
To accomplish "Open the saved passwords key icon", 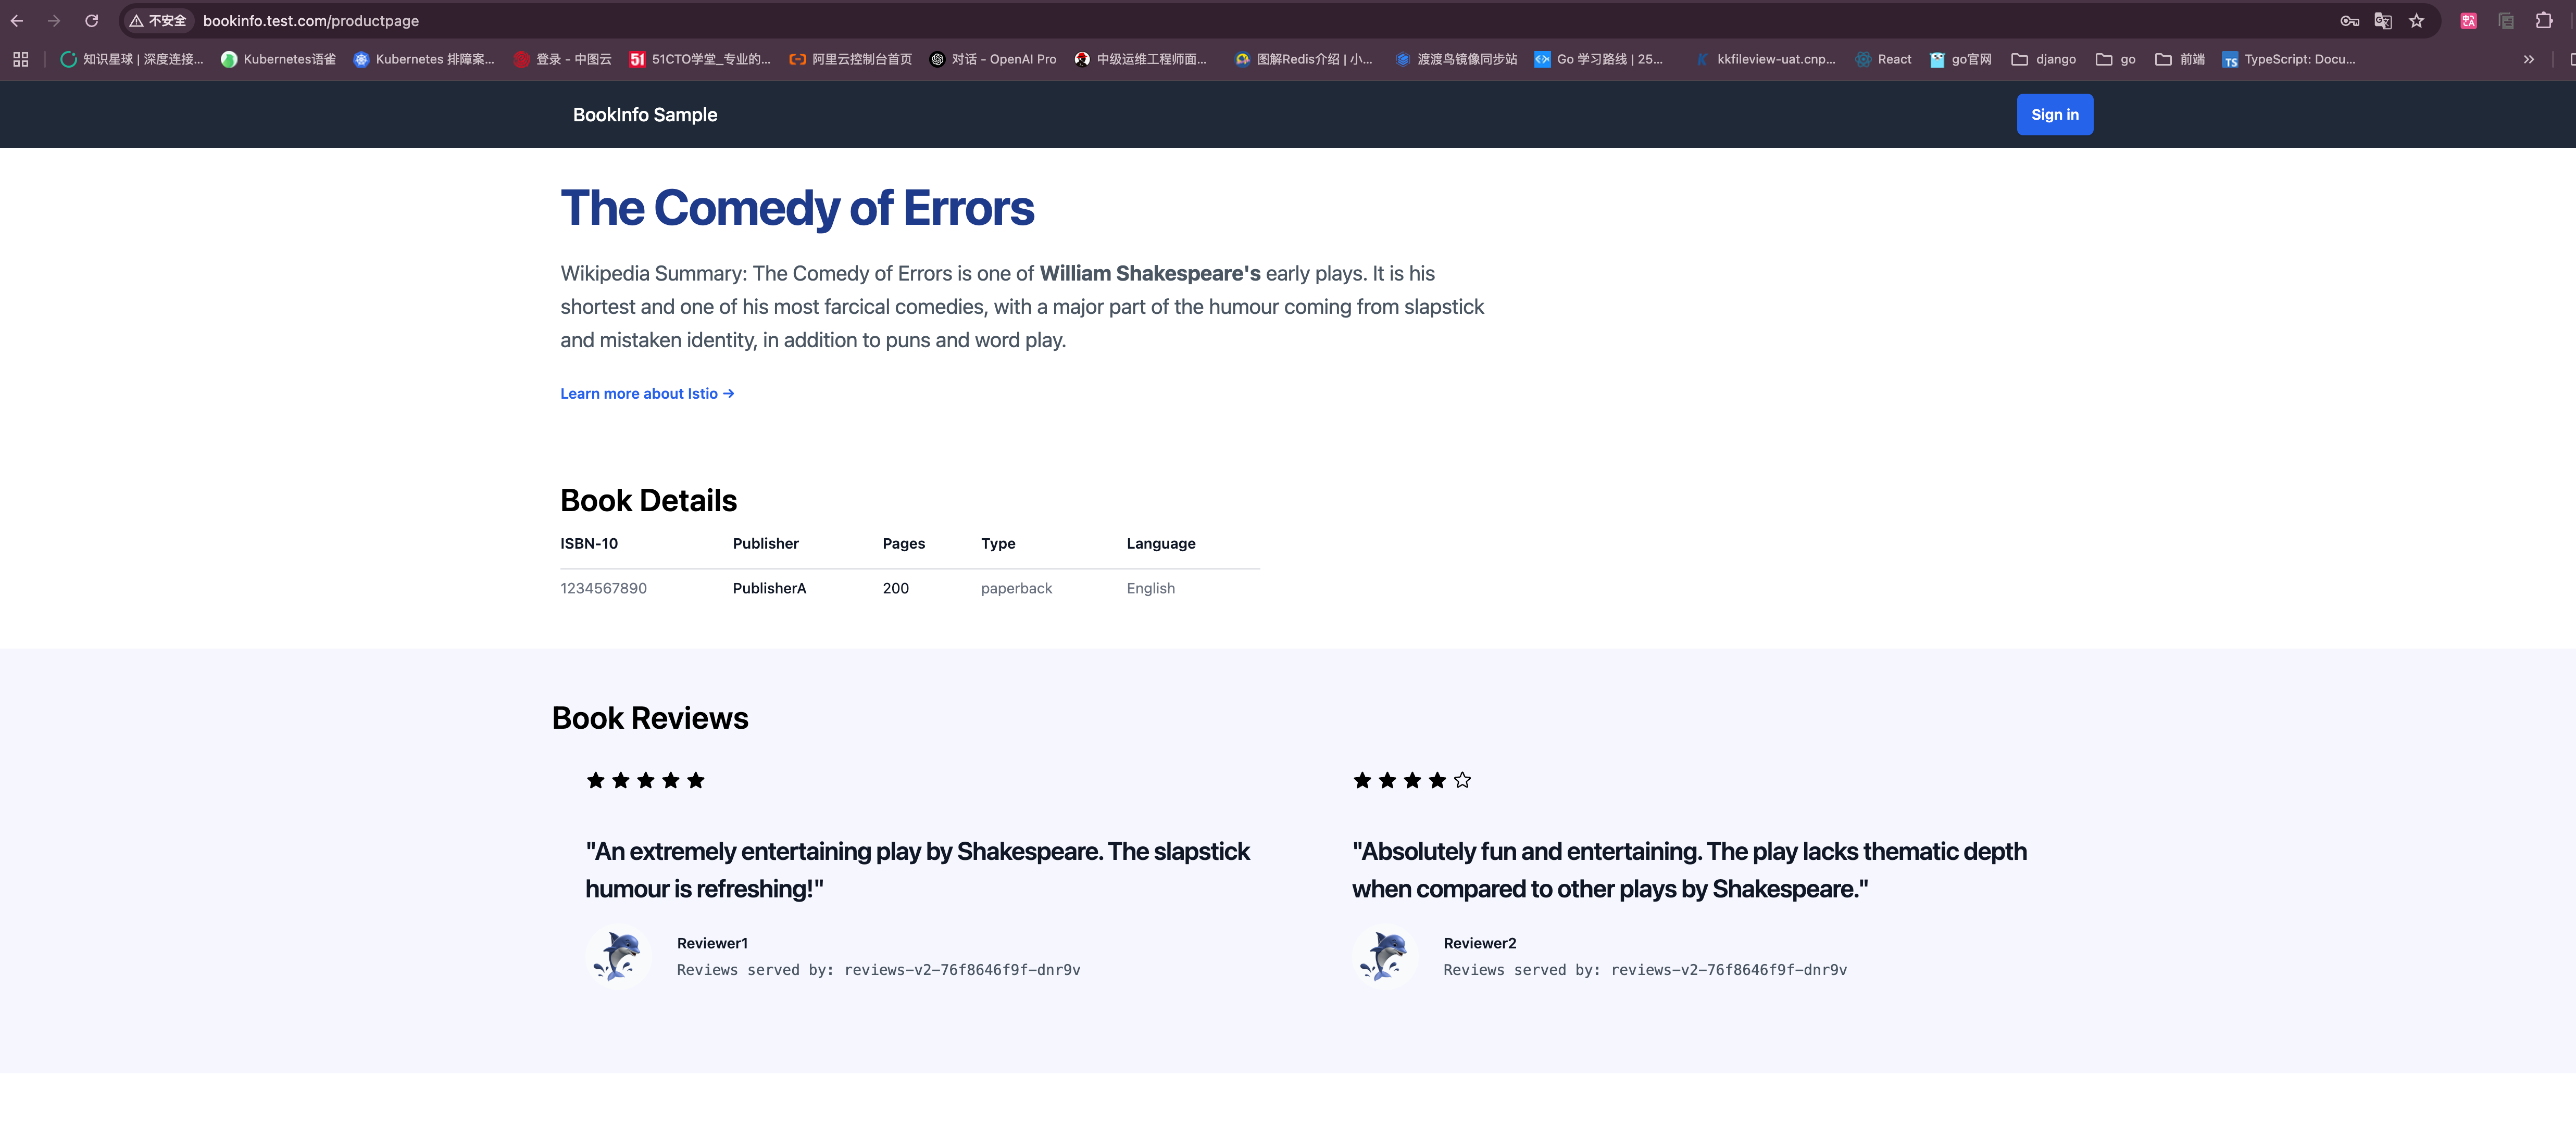I will coord(2349,21).
